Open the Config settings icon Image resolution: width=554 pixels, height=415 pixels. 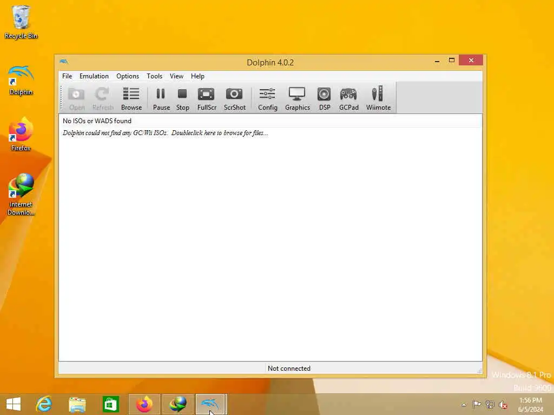[267, 98]
